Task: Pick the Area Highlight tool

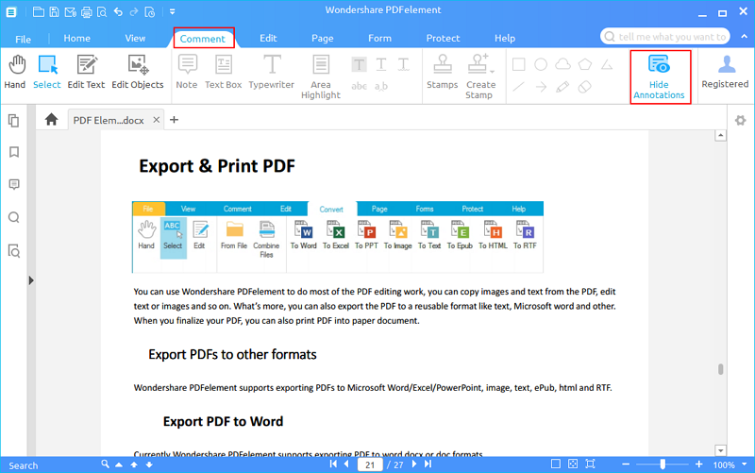Action: point(321,77)
